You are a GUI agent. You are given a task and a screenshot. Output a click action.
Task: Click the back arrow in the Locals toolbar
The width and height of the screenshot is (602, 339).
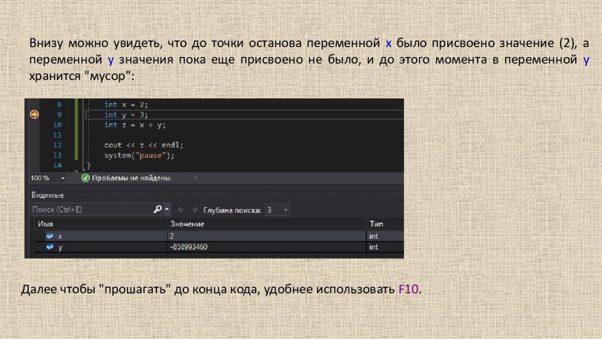(x=181, y=210)
